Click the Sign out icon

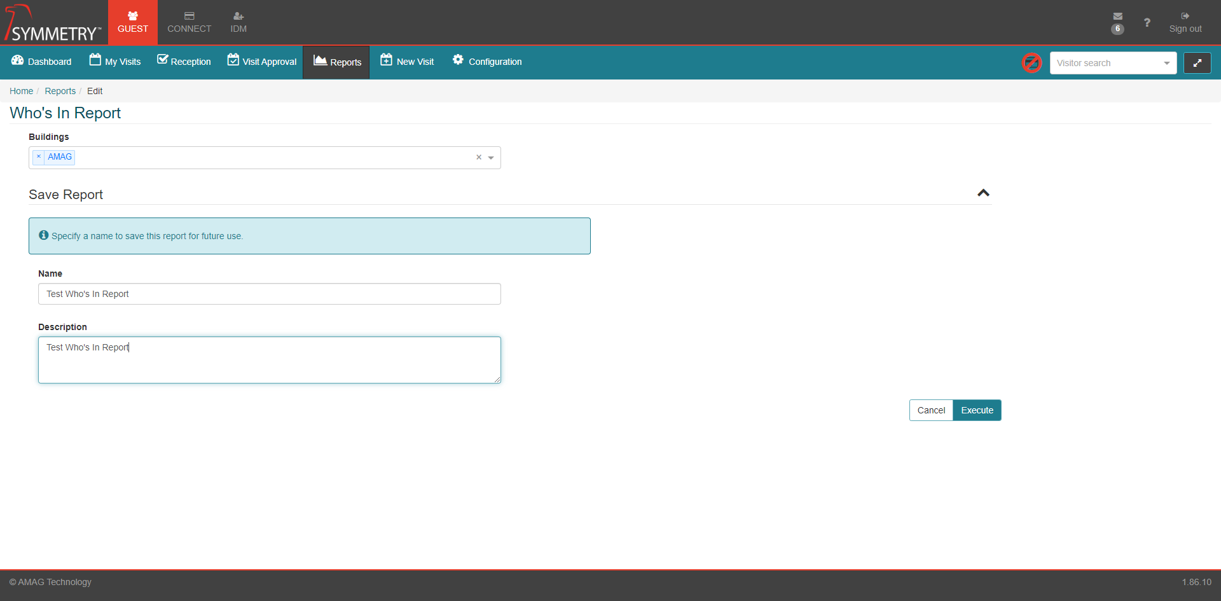tap(1185, 17)
